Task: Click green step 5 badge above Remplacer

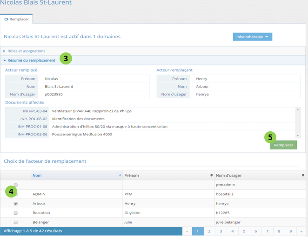Action: tap(270, 137)
